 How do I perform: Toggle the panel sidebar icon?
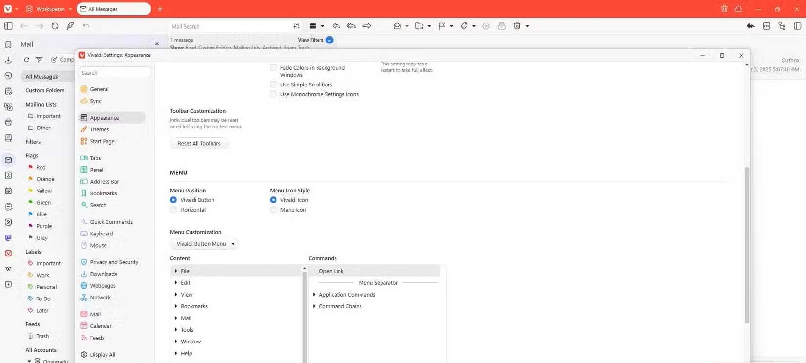(8, 26)
